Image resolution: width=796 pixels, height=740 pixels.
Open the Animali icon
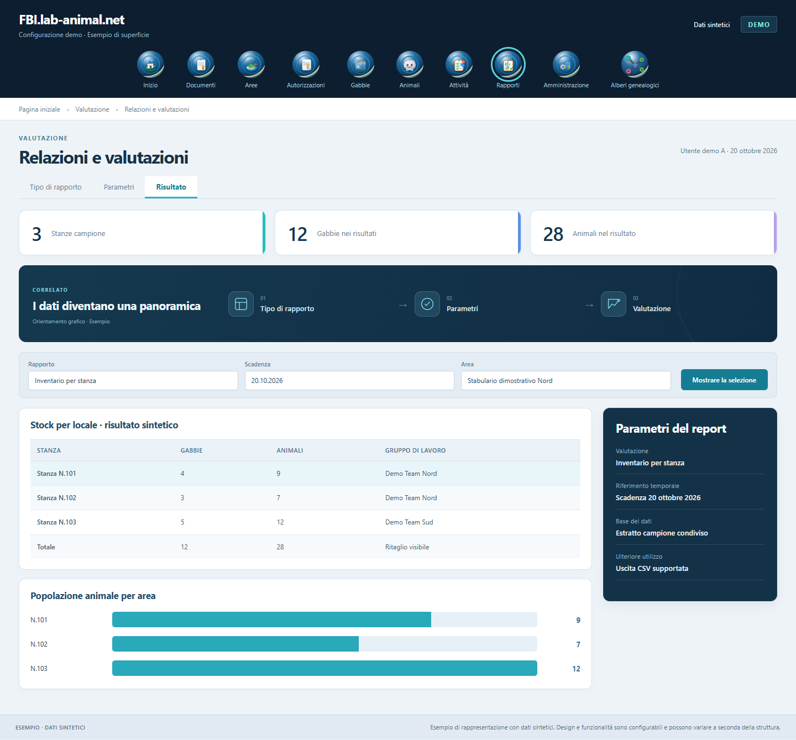pos(410,65)
